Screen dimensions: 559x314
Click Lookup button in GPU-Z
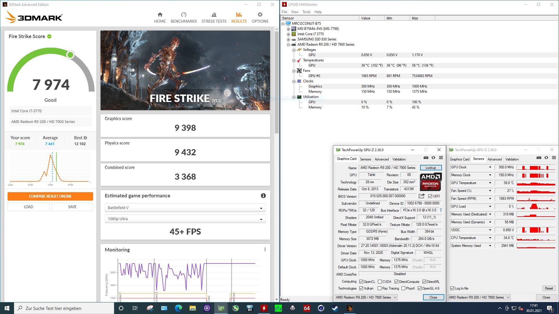(x=431, y=168)
